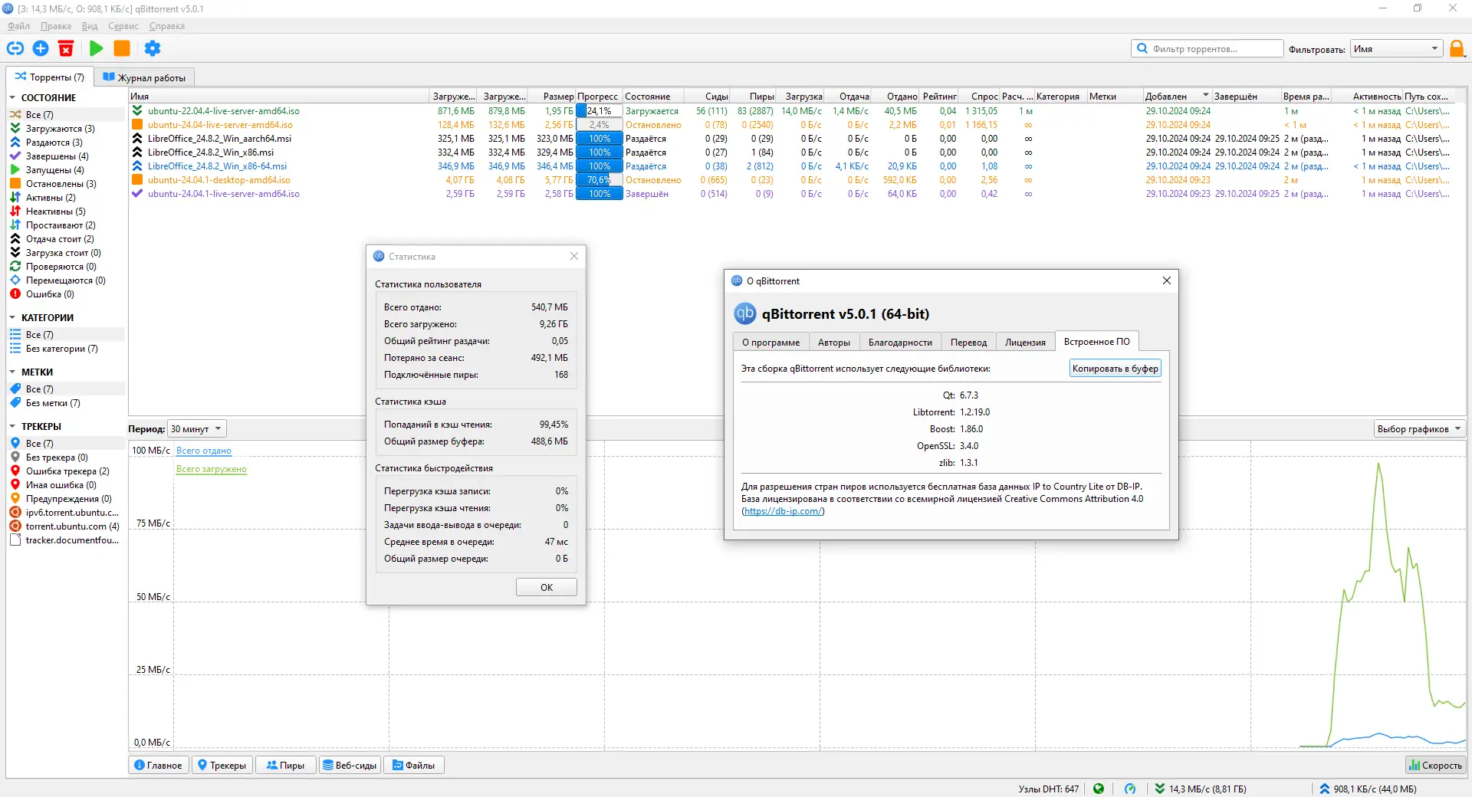This screenshot has height=797, width=1472.
Task: Click the upload speed status bar indicator
Action: tap(1368, 789)
